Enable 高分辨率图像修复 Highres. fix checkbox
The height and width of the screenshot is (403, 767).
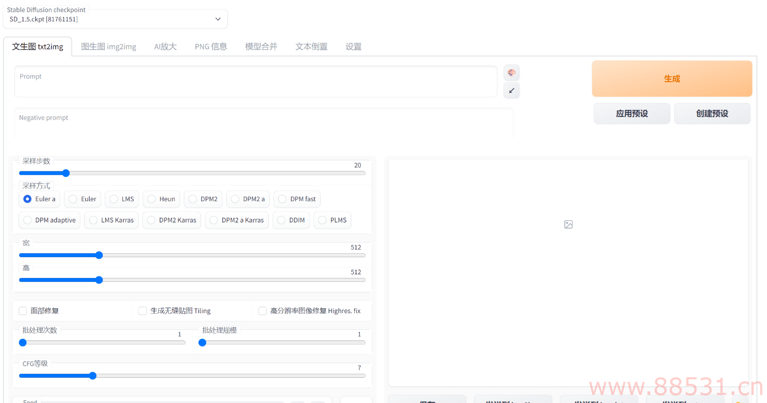(x=263, y=311)
